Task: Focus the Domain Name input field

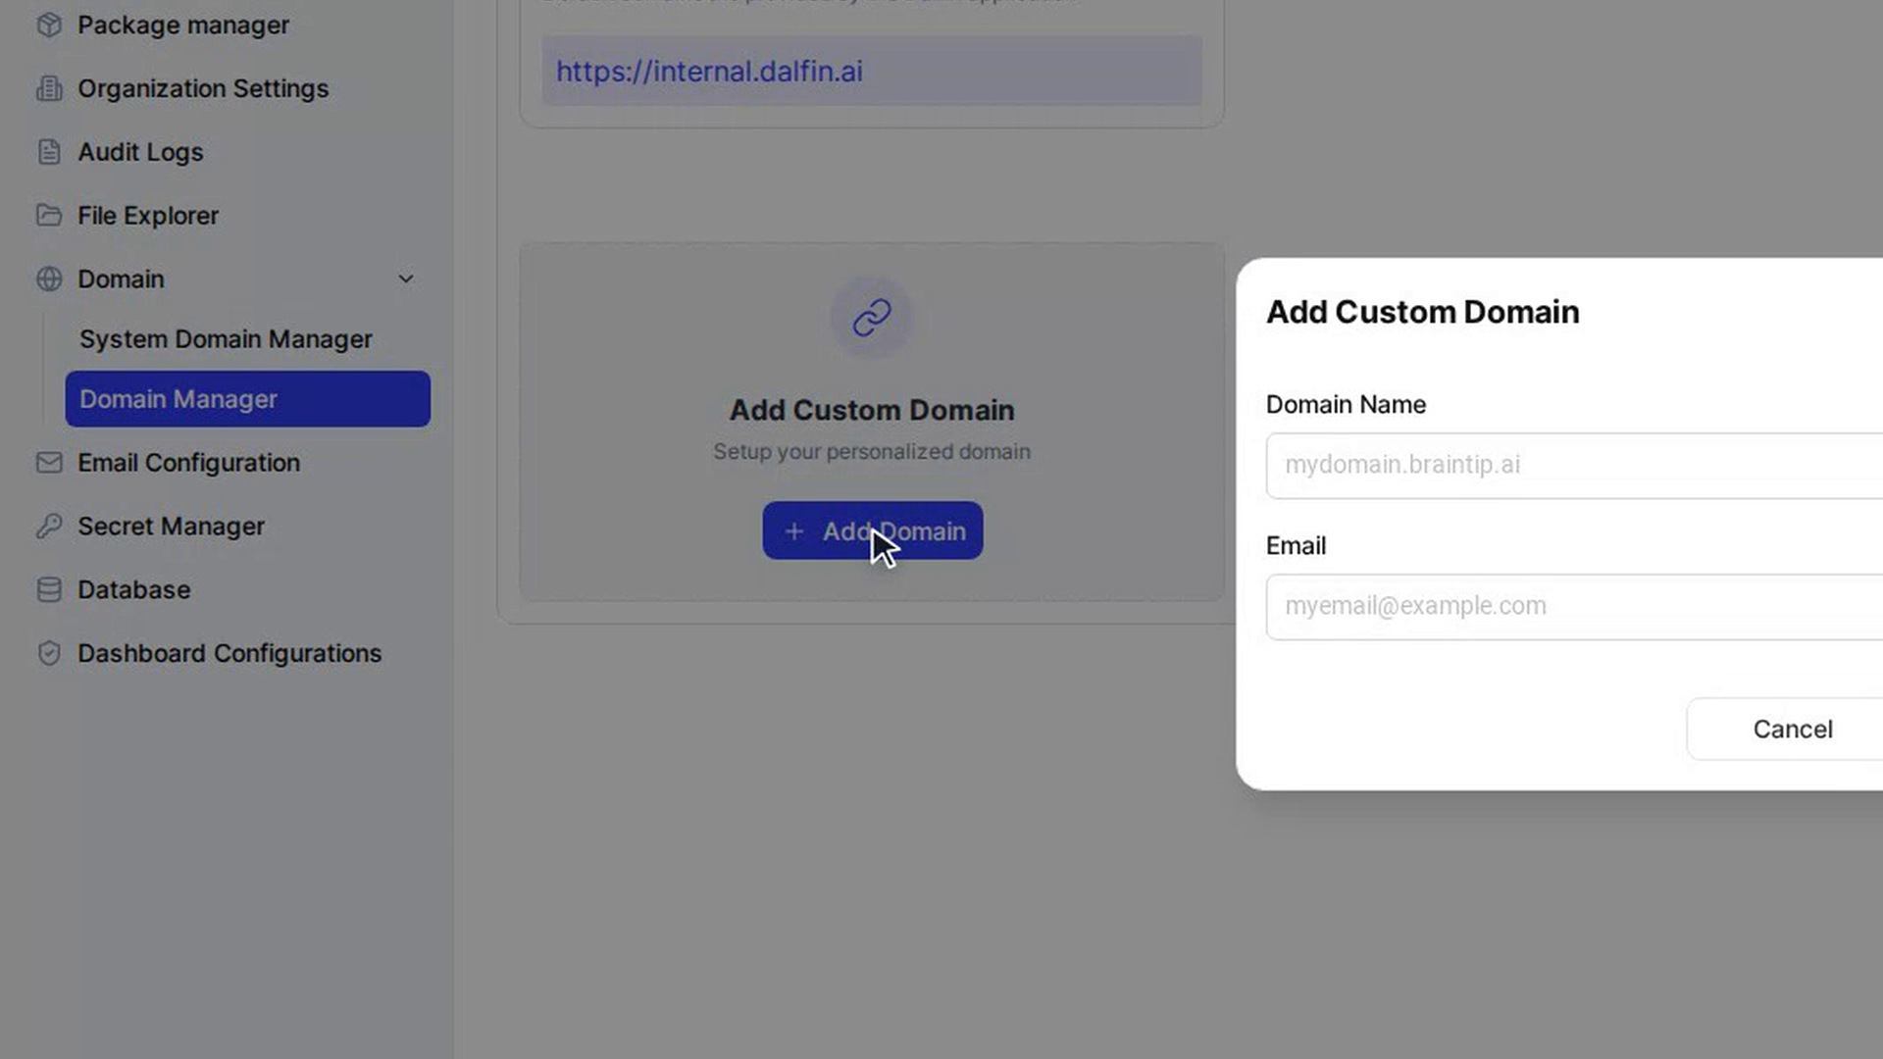Action: [x=1574, y=466]
